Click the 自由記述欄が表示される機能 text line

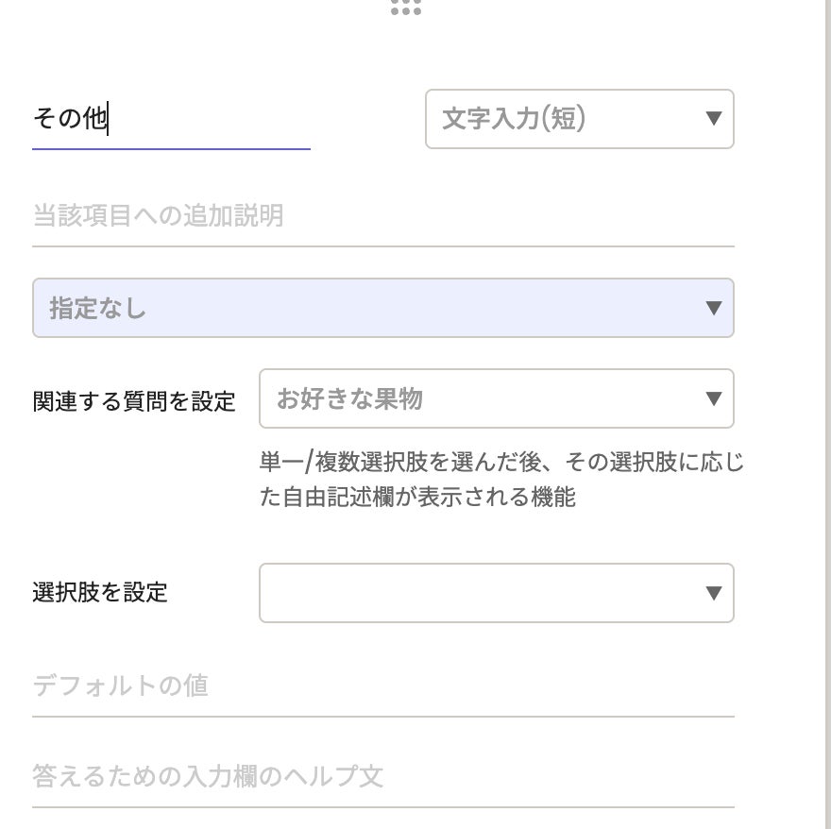click(x=417, y=497)
